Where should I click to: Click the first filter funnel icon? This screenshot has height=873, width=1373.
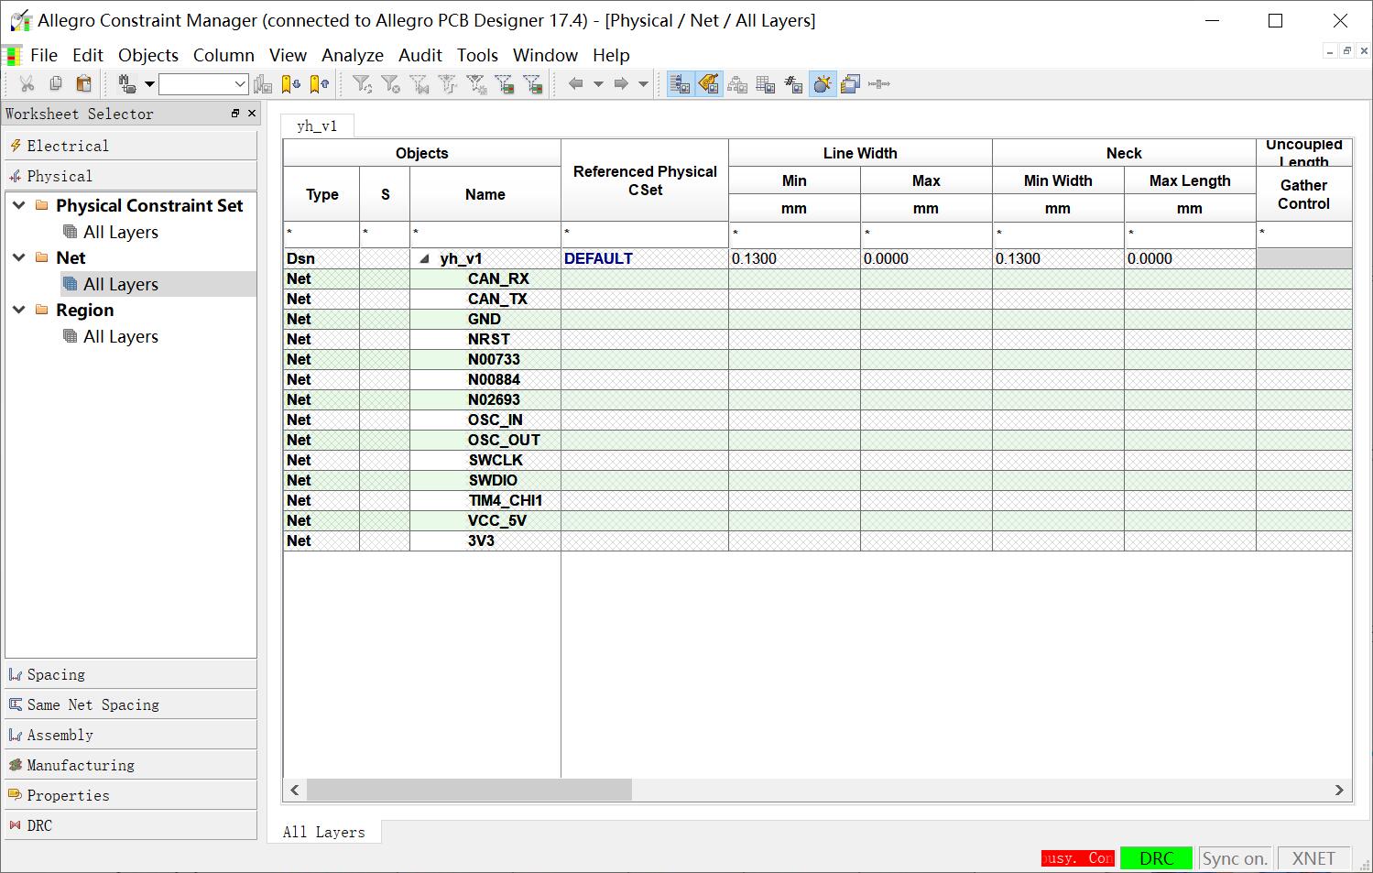pos(363,84)
